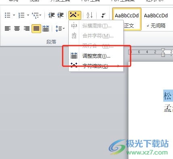Toggle justify alignment button
Viewport: 173px width, 159px height.
(x=36, y=29)
